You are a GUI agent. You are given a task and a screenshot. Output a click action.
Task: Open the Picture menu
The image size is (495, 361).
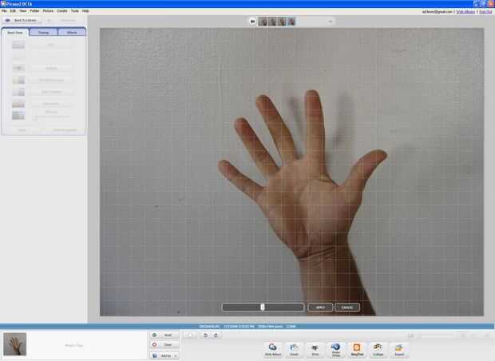pyautogui.click(x=48, y=10)
